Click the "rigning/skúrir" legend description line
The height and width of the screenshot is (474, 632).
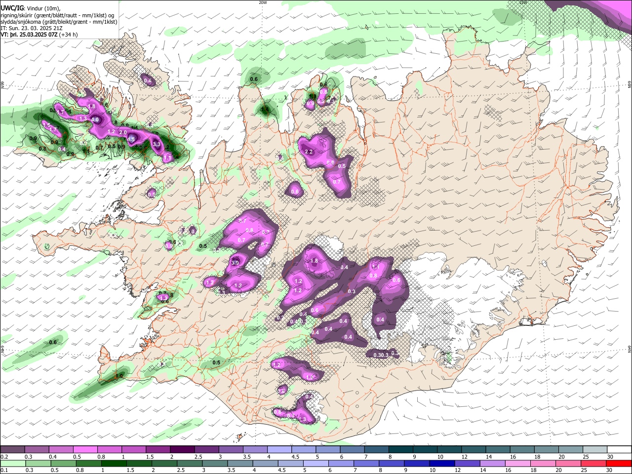point(58,15)
